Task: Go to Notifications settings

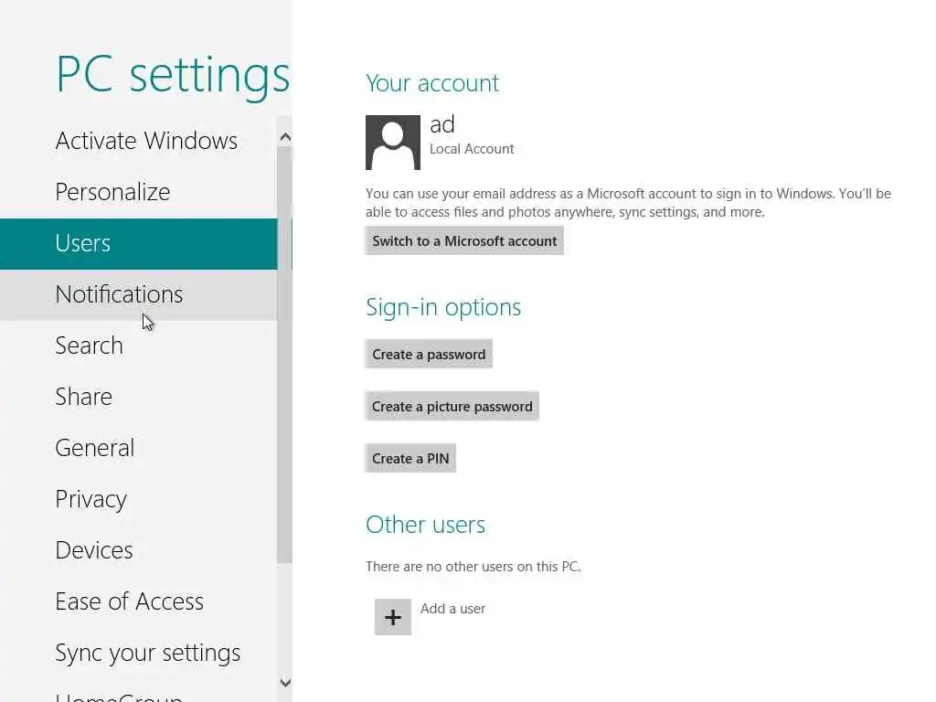Action: tap(139, 295)
